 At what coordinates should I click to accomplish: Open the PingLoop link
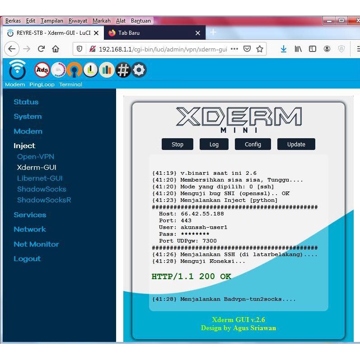[x=42, y=84]
